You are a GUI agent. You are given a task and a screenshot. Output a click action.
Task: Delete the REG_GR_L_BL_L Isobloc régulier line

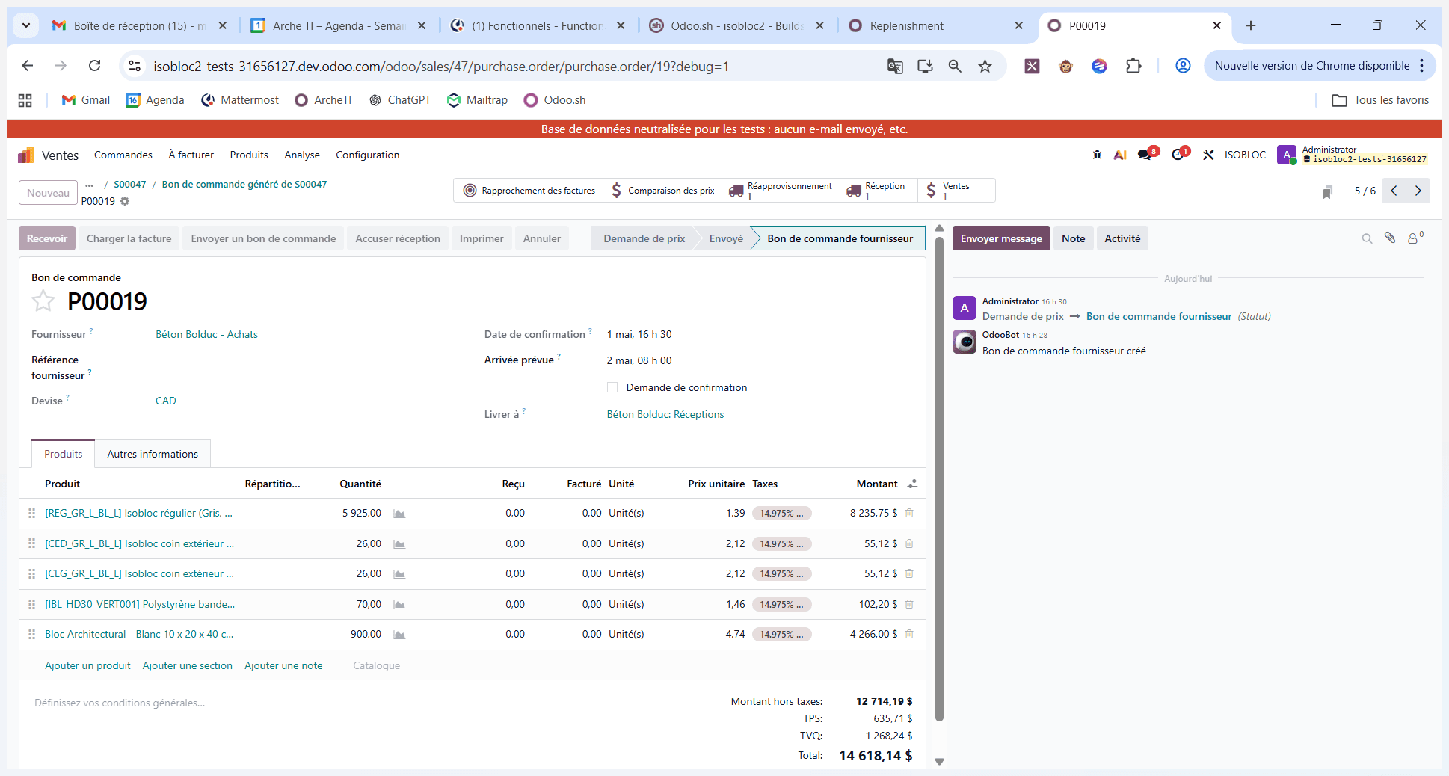[x=909, y=513]
